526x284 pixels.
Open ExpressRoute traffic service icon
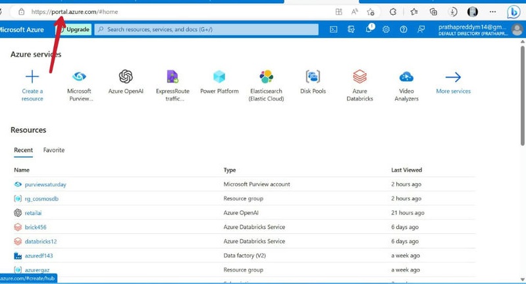point(172,77)
